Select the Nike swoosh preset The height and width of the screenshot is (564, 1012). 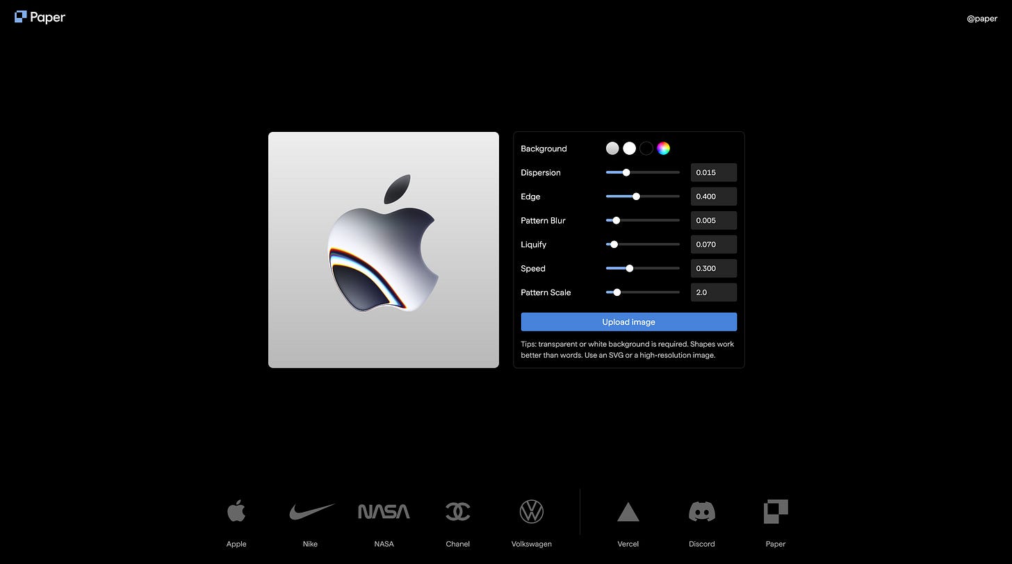click(x=311, y=513)
